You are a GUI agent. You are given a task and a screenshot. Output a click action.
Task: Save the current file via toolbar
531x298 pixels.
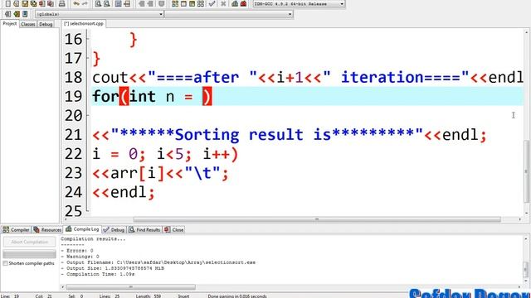(x=25, y=3)
